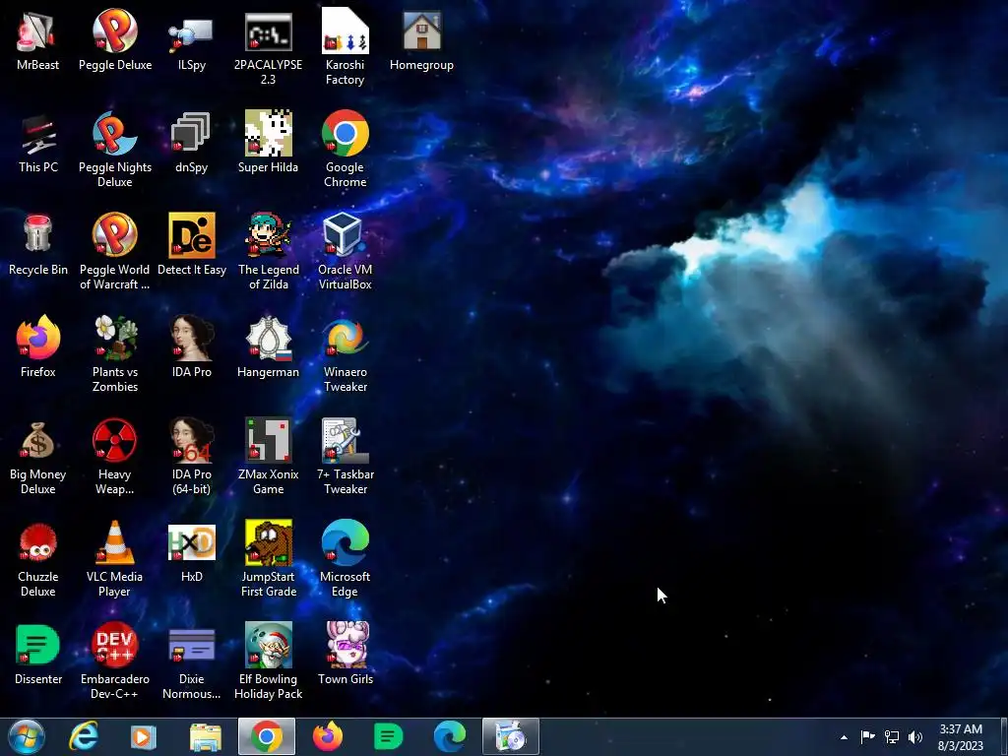The width and height of the screenshot is (1008, 756).
Task: Select Elf Bowling Holiday Pack icon
Action: (x=268, y=661)
